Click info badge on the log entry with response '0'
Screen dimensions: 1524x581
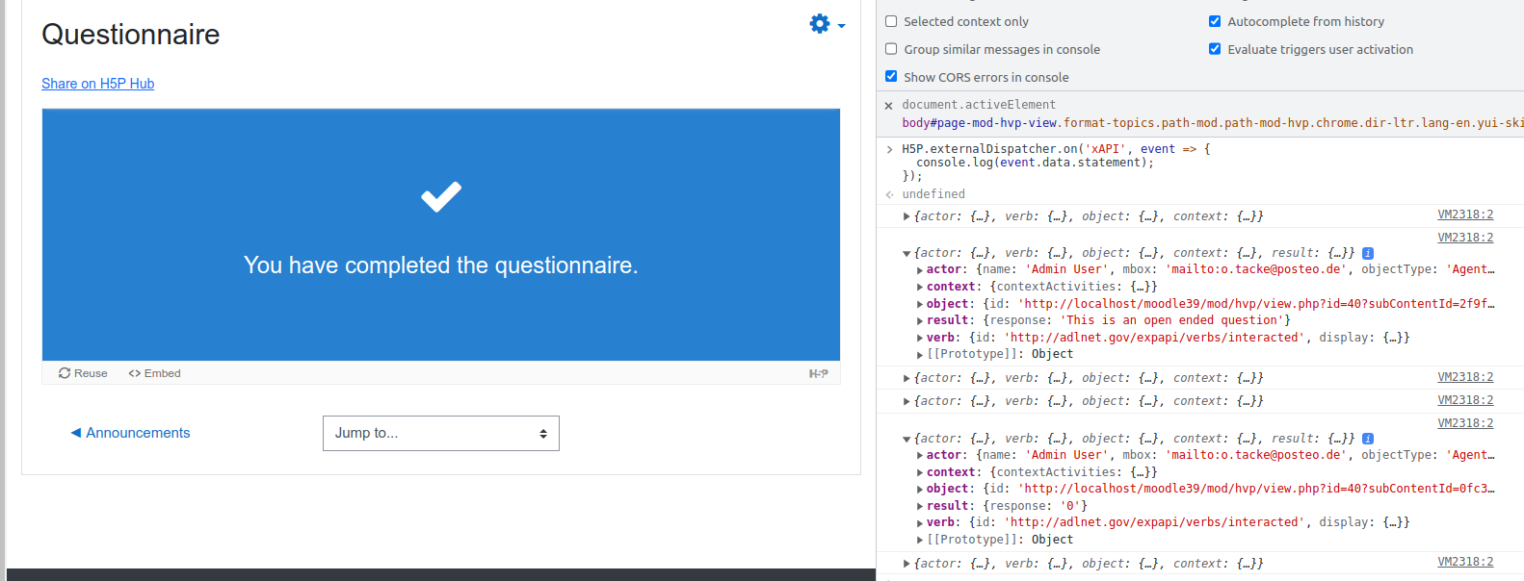1368,439
